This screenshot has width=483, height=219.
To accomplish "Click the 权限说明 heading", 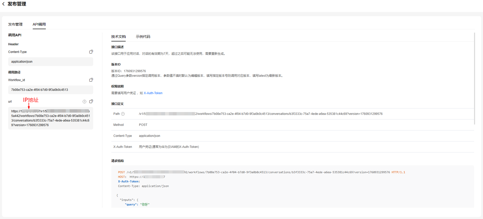I will [x=117, y=86].
